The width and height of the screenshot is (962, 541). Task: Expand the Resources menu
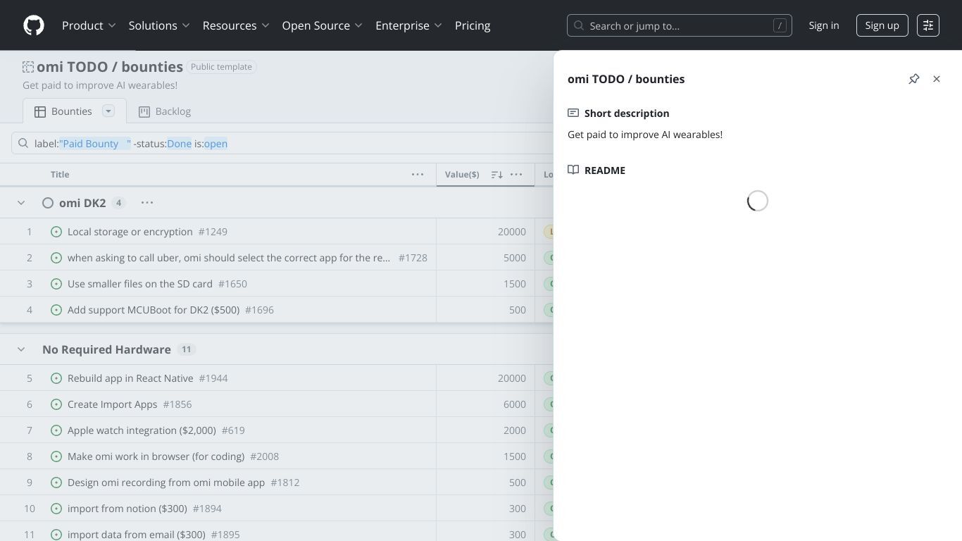coord(236,25)
